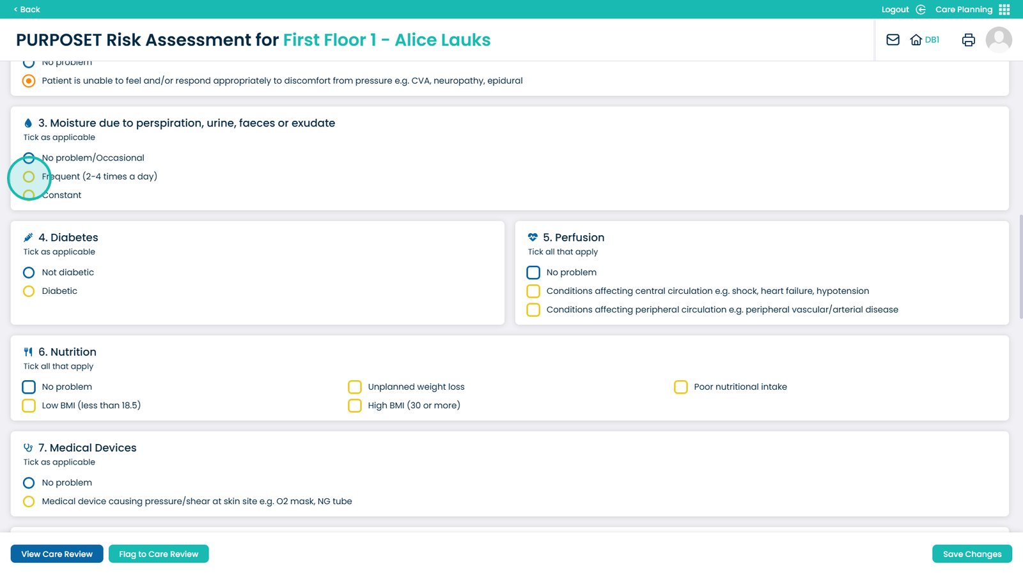Click the page's vertical scrollbar
Viewport: 1023px width, 575px height.
(x=1020, y=267)
